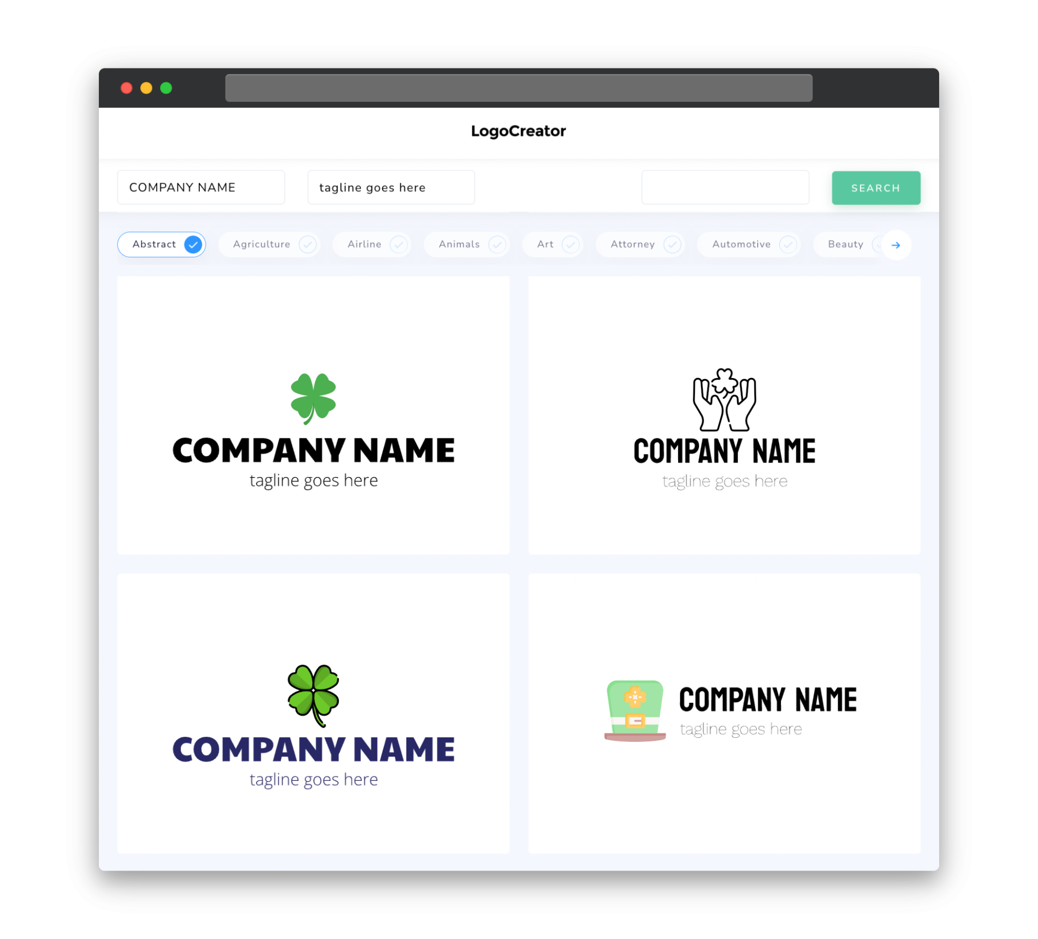Click the Beauty category tab

[x=845, y=244]
